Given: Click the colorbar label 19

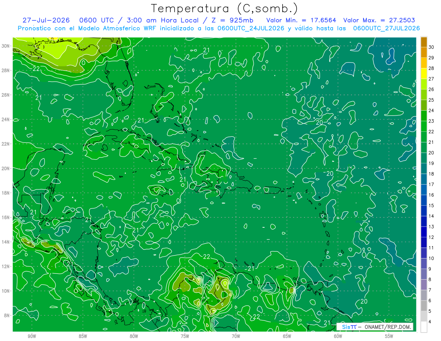Looking at the screenshot, I should [x=432, y=163].
